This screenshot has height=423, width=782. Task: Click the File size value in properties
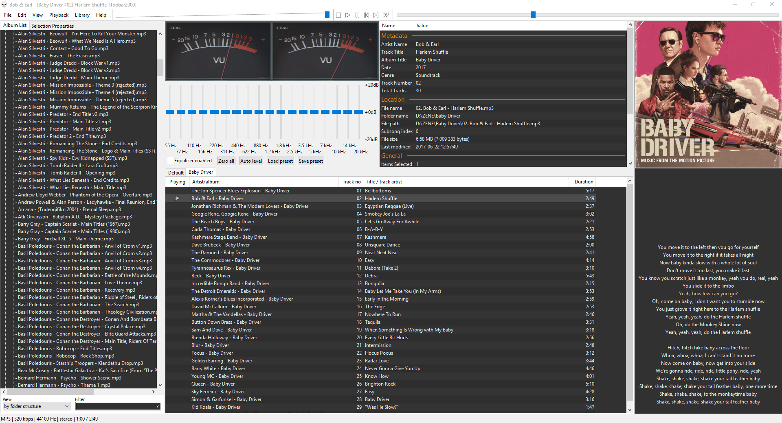pos(443,139)
